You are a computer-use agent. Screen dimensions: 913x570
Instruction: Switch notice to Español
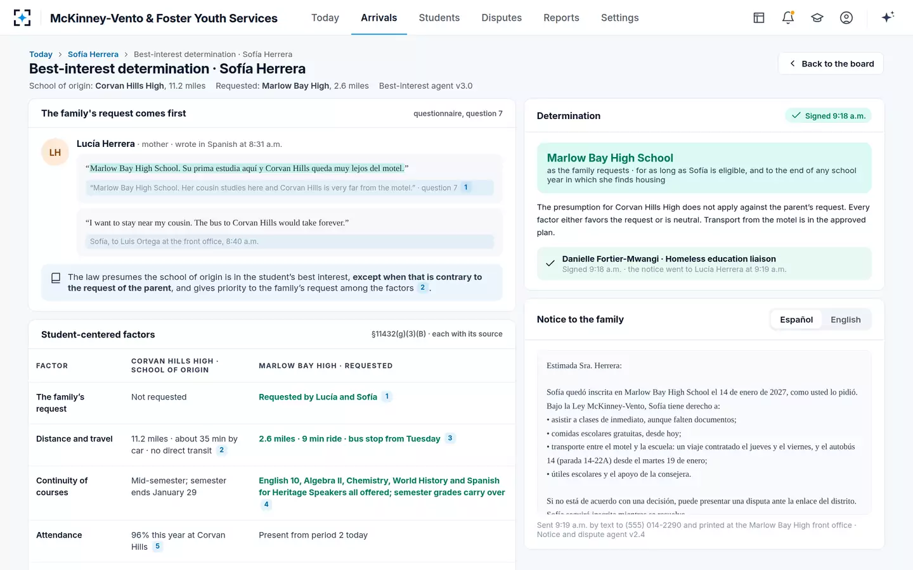(796, 320)
